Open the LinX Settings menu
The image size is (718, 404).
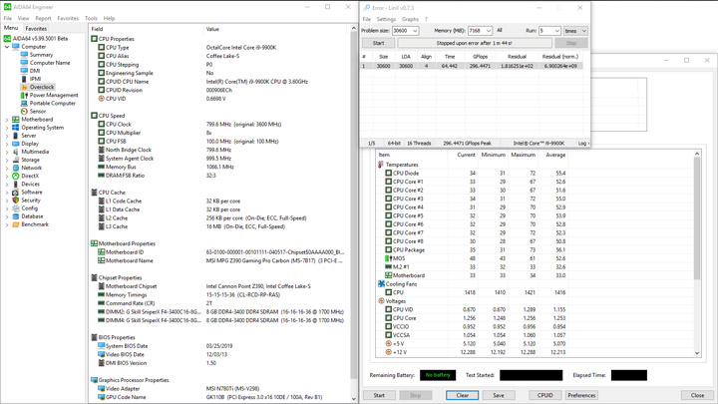pos(386,19)
